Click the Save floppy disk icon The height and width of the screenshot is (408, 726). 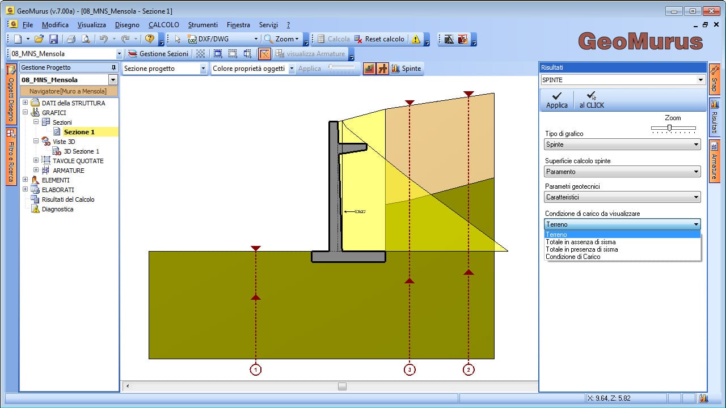[53, 39]
